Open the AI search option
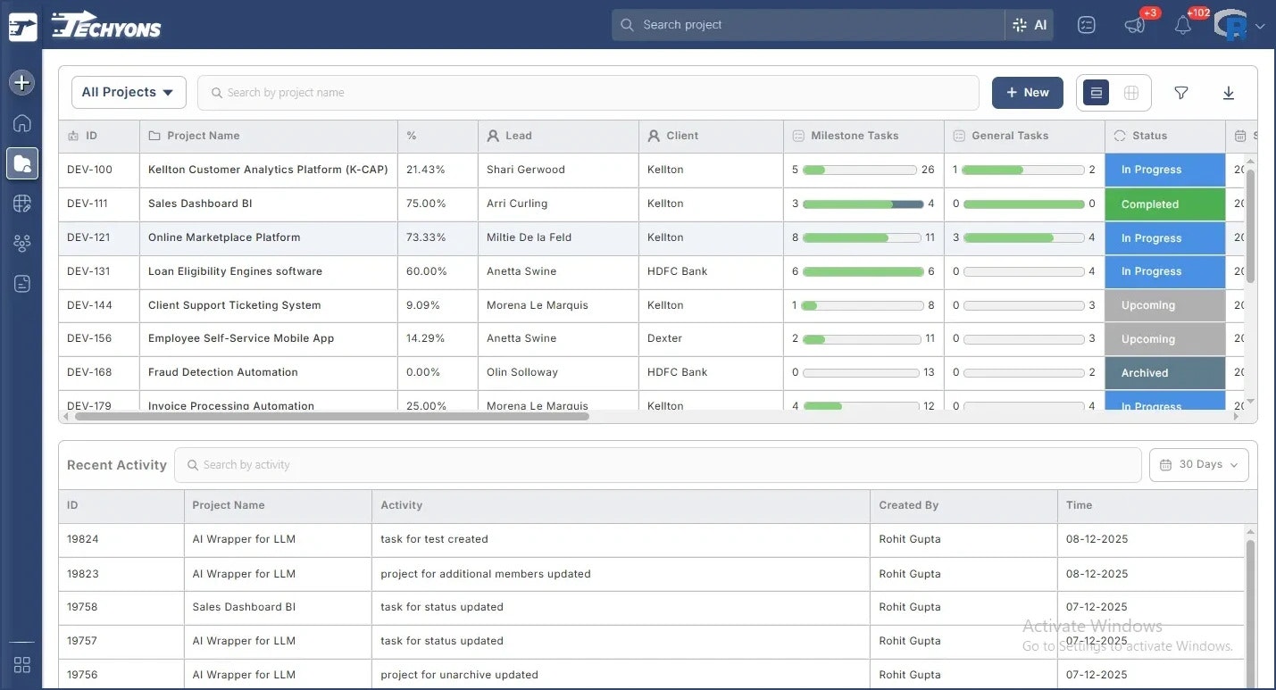1276x690 pixels. [1030, 24]
